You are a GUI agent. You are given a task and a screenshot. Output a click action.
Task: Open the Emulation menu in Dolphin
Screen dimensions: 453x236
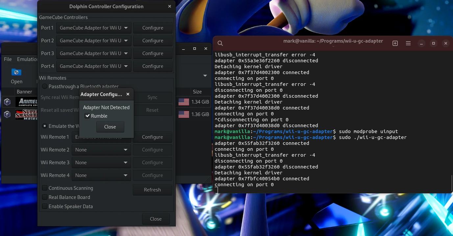click(x=27, y=59)
